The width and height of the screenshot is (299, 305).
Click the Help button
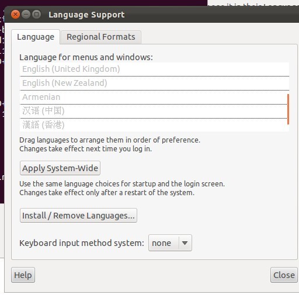point(23,275)
